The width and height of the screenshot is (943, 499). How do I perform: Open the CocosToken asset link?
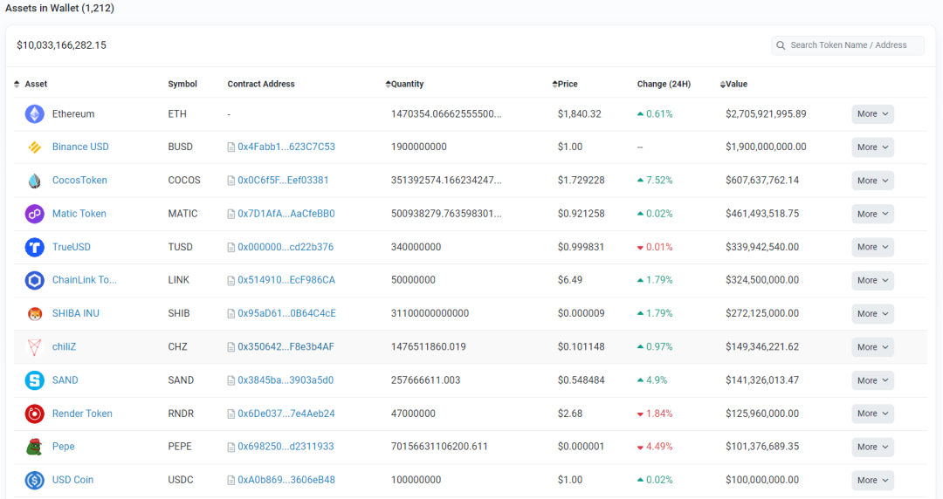tap(79, 181)
